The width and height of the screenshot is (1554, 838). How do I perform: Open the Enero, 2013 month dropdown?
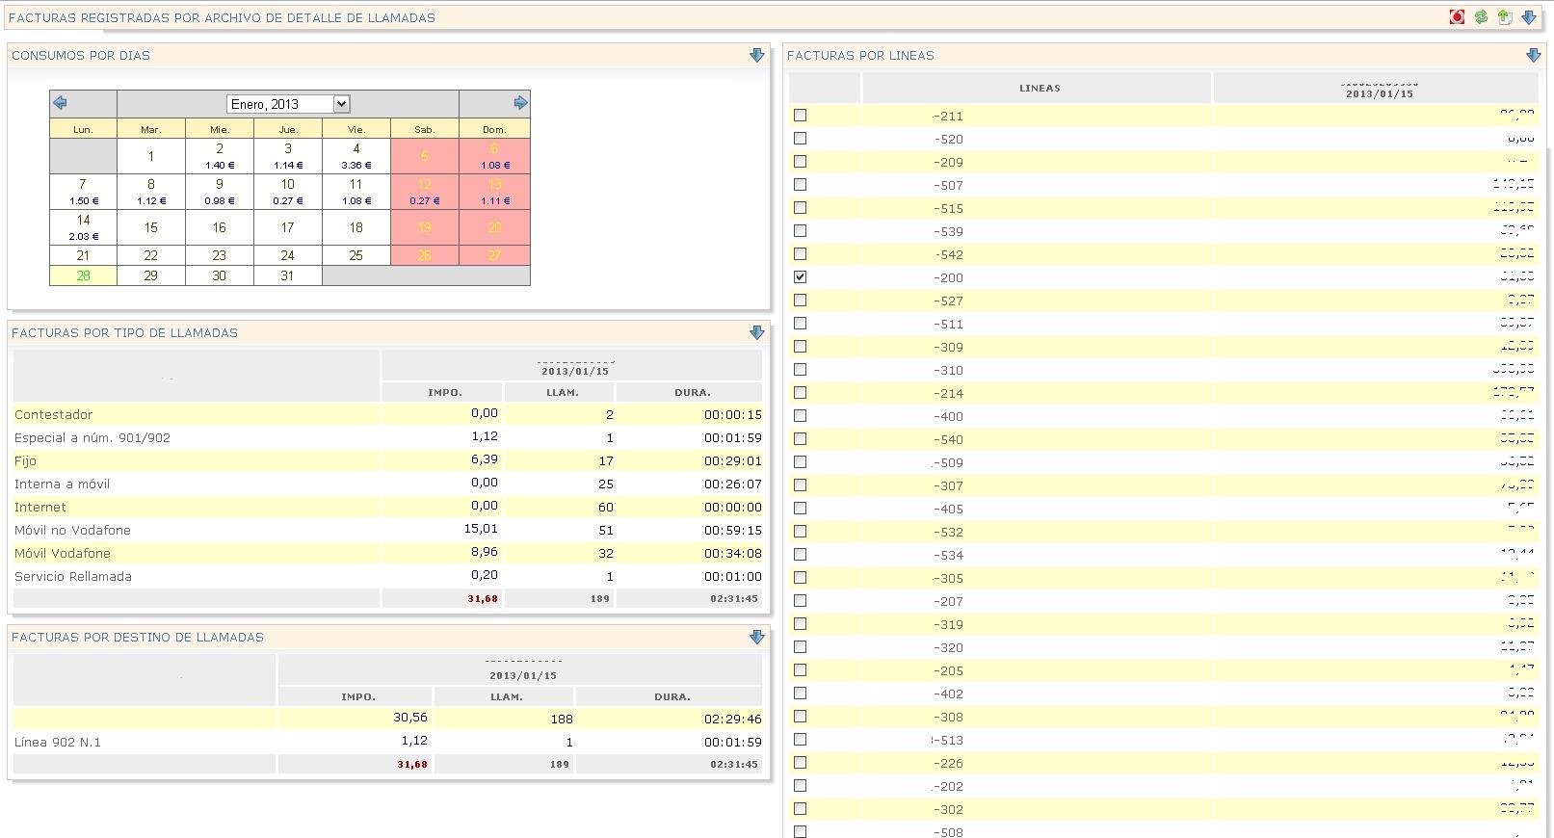[x=288, y=104]
